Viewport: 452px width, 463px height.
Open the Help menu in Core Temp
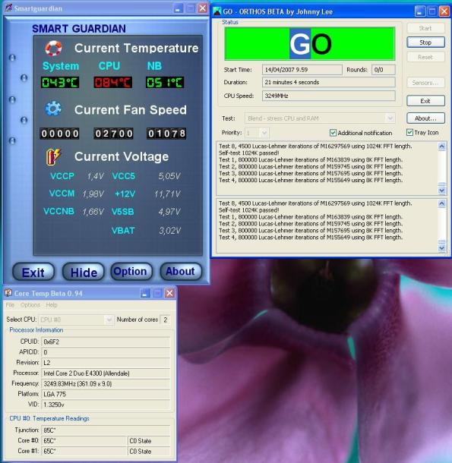click(52, 305)
